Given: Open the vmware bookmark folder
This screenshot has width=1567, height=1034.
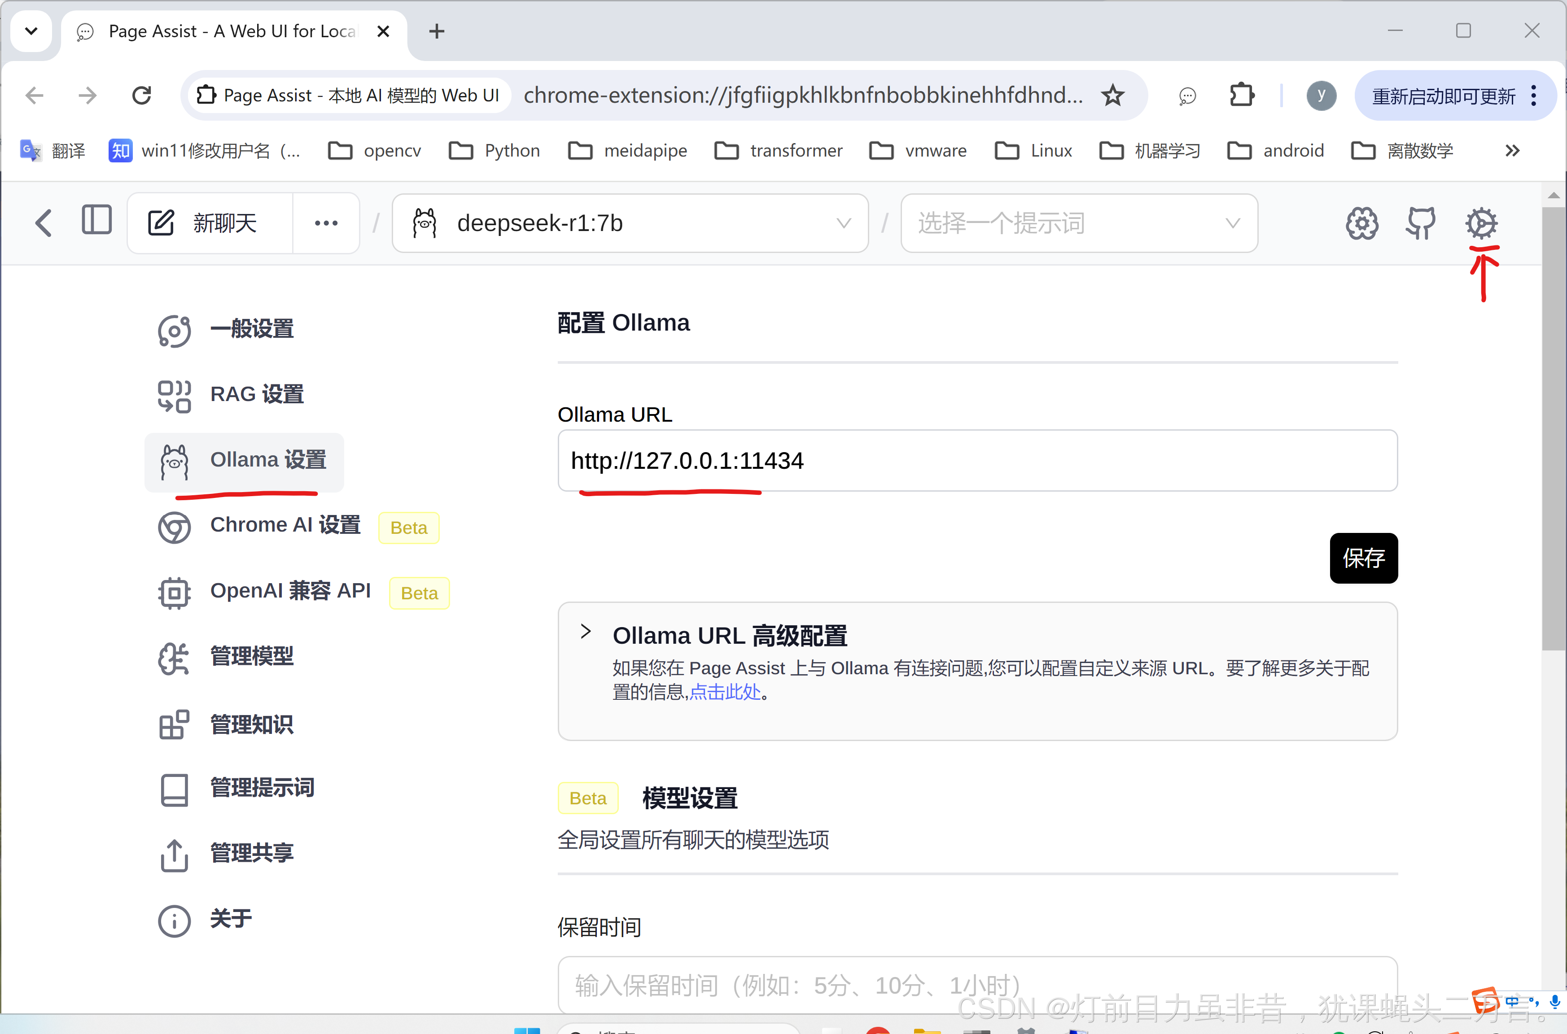Looking at the screenshot, I should tap(918, 150).
